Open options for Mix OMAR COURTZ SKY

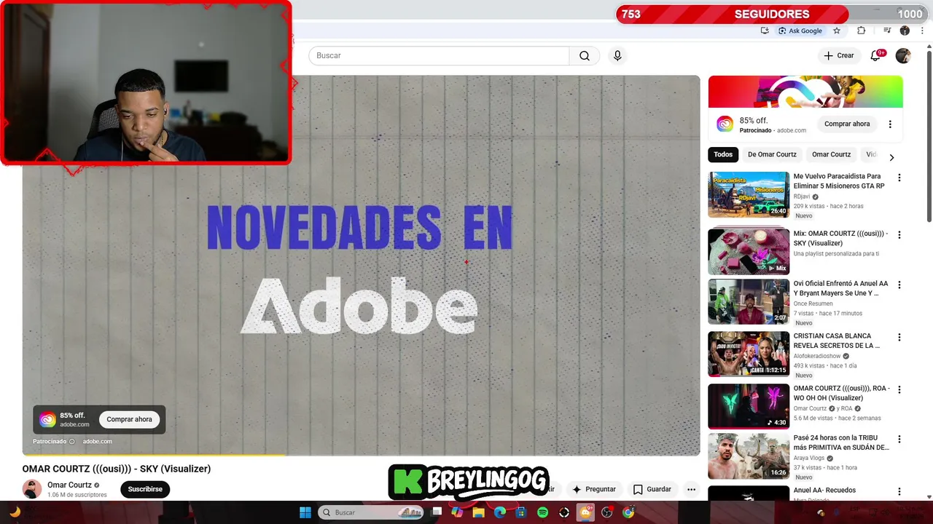(x=899, y=235)
